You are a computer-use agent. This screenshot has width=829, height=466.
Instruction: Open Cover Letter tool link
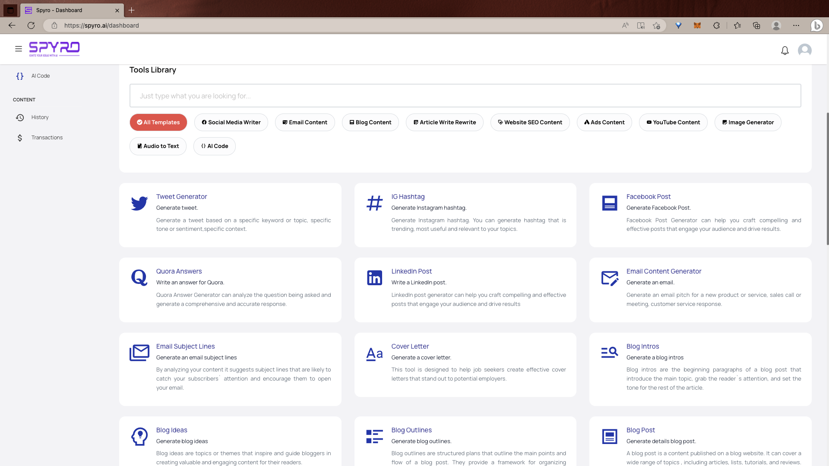[410, 346]
